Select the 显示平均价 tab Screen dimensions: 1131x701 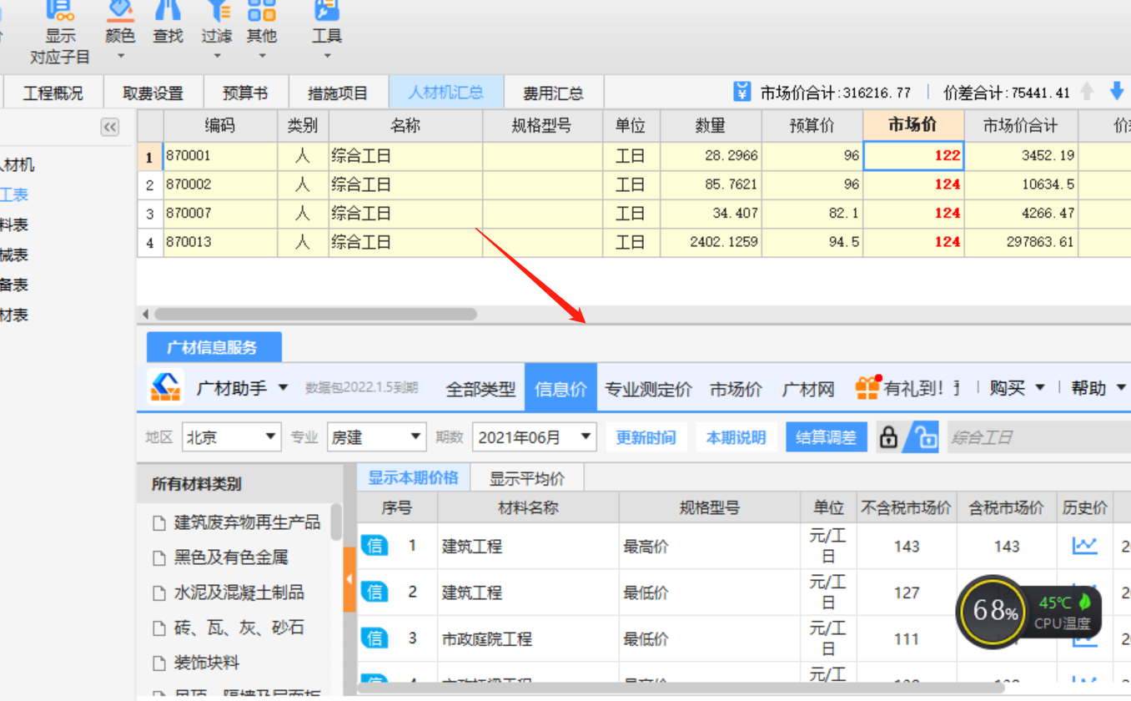coord(526,479)
